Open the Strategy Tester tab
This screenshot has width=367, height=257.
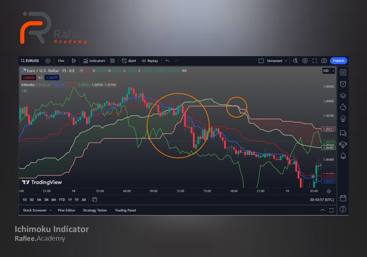pyautogui.click(x=95, y=210)
